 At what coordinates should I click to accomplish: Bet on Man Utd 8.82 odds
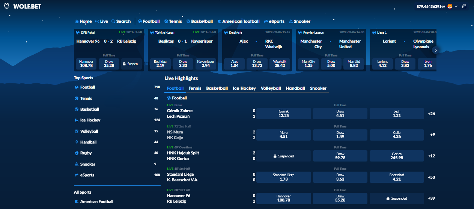pyautogui.click(x=354, y=64)
